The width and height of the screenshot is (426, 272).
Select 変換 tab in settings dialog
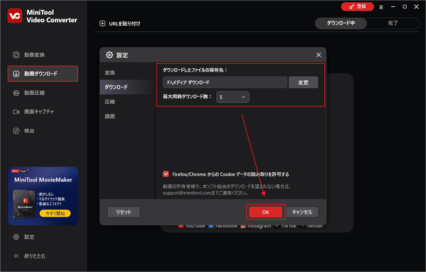[127, 73]
